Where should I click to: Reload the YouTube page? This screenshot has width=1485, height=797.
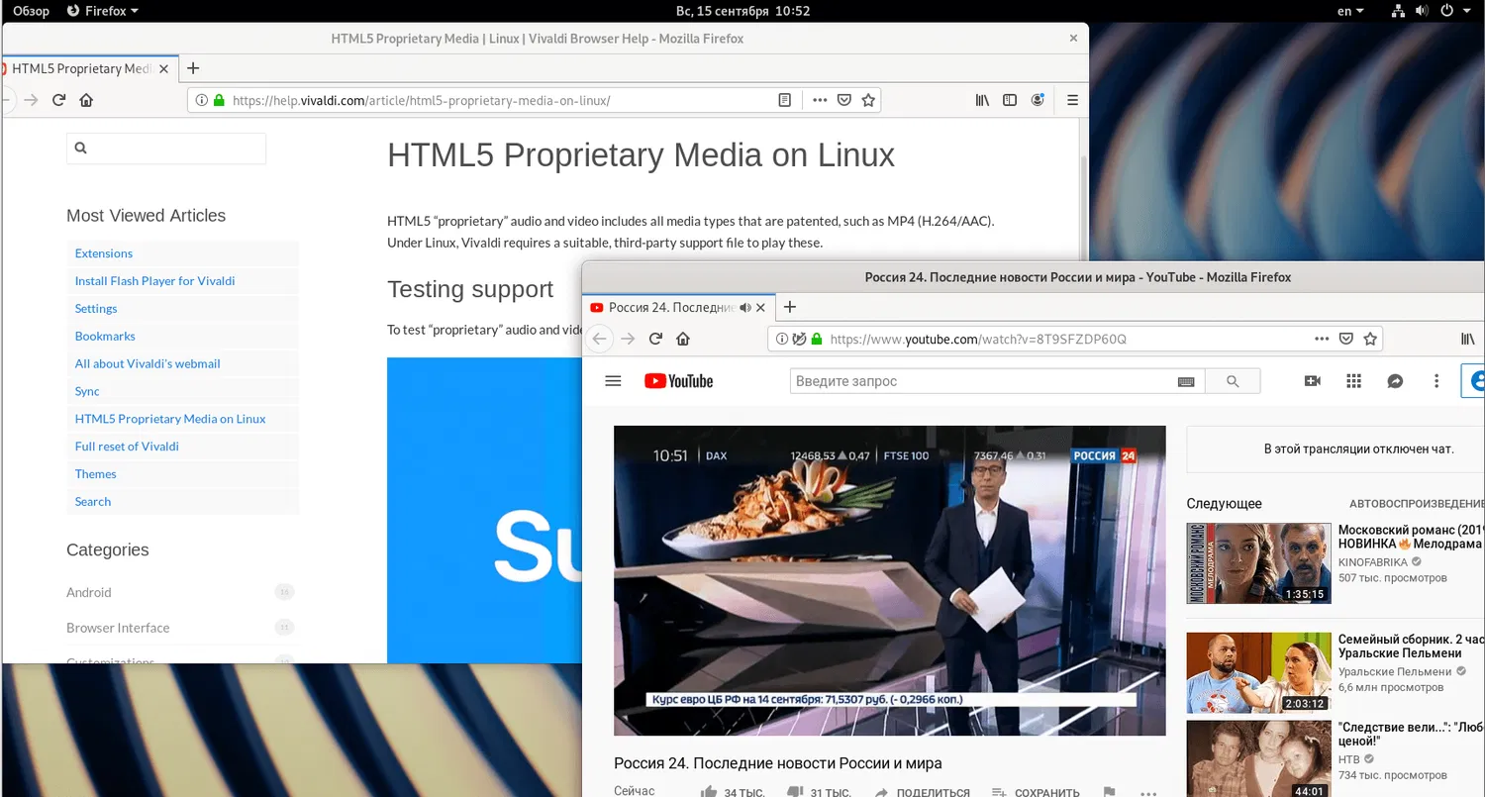pyautogui.click(x=655, y=339)
